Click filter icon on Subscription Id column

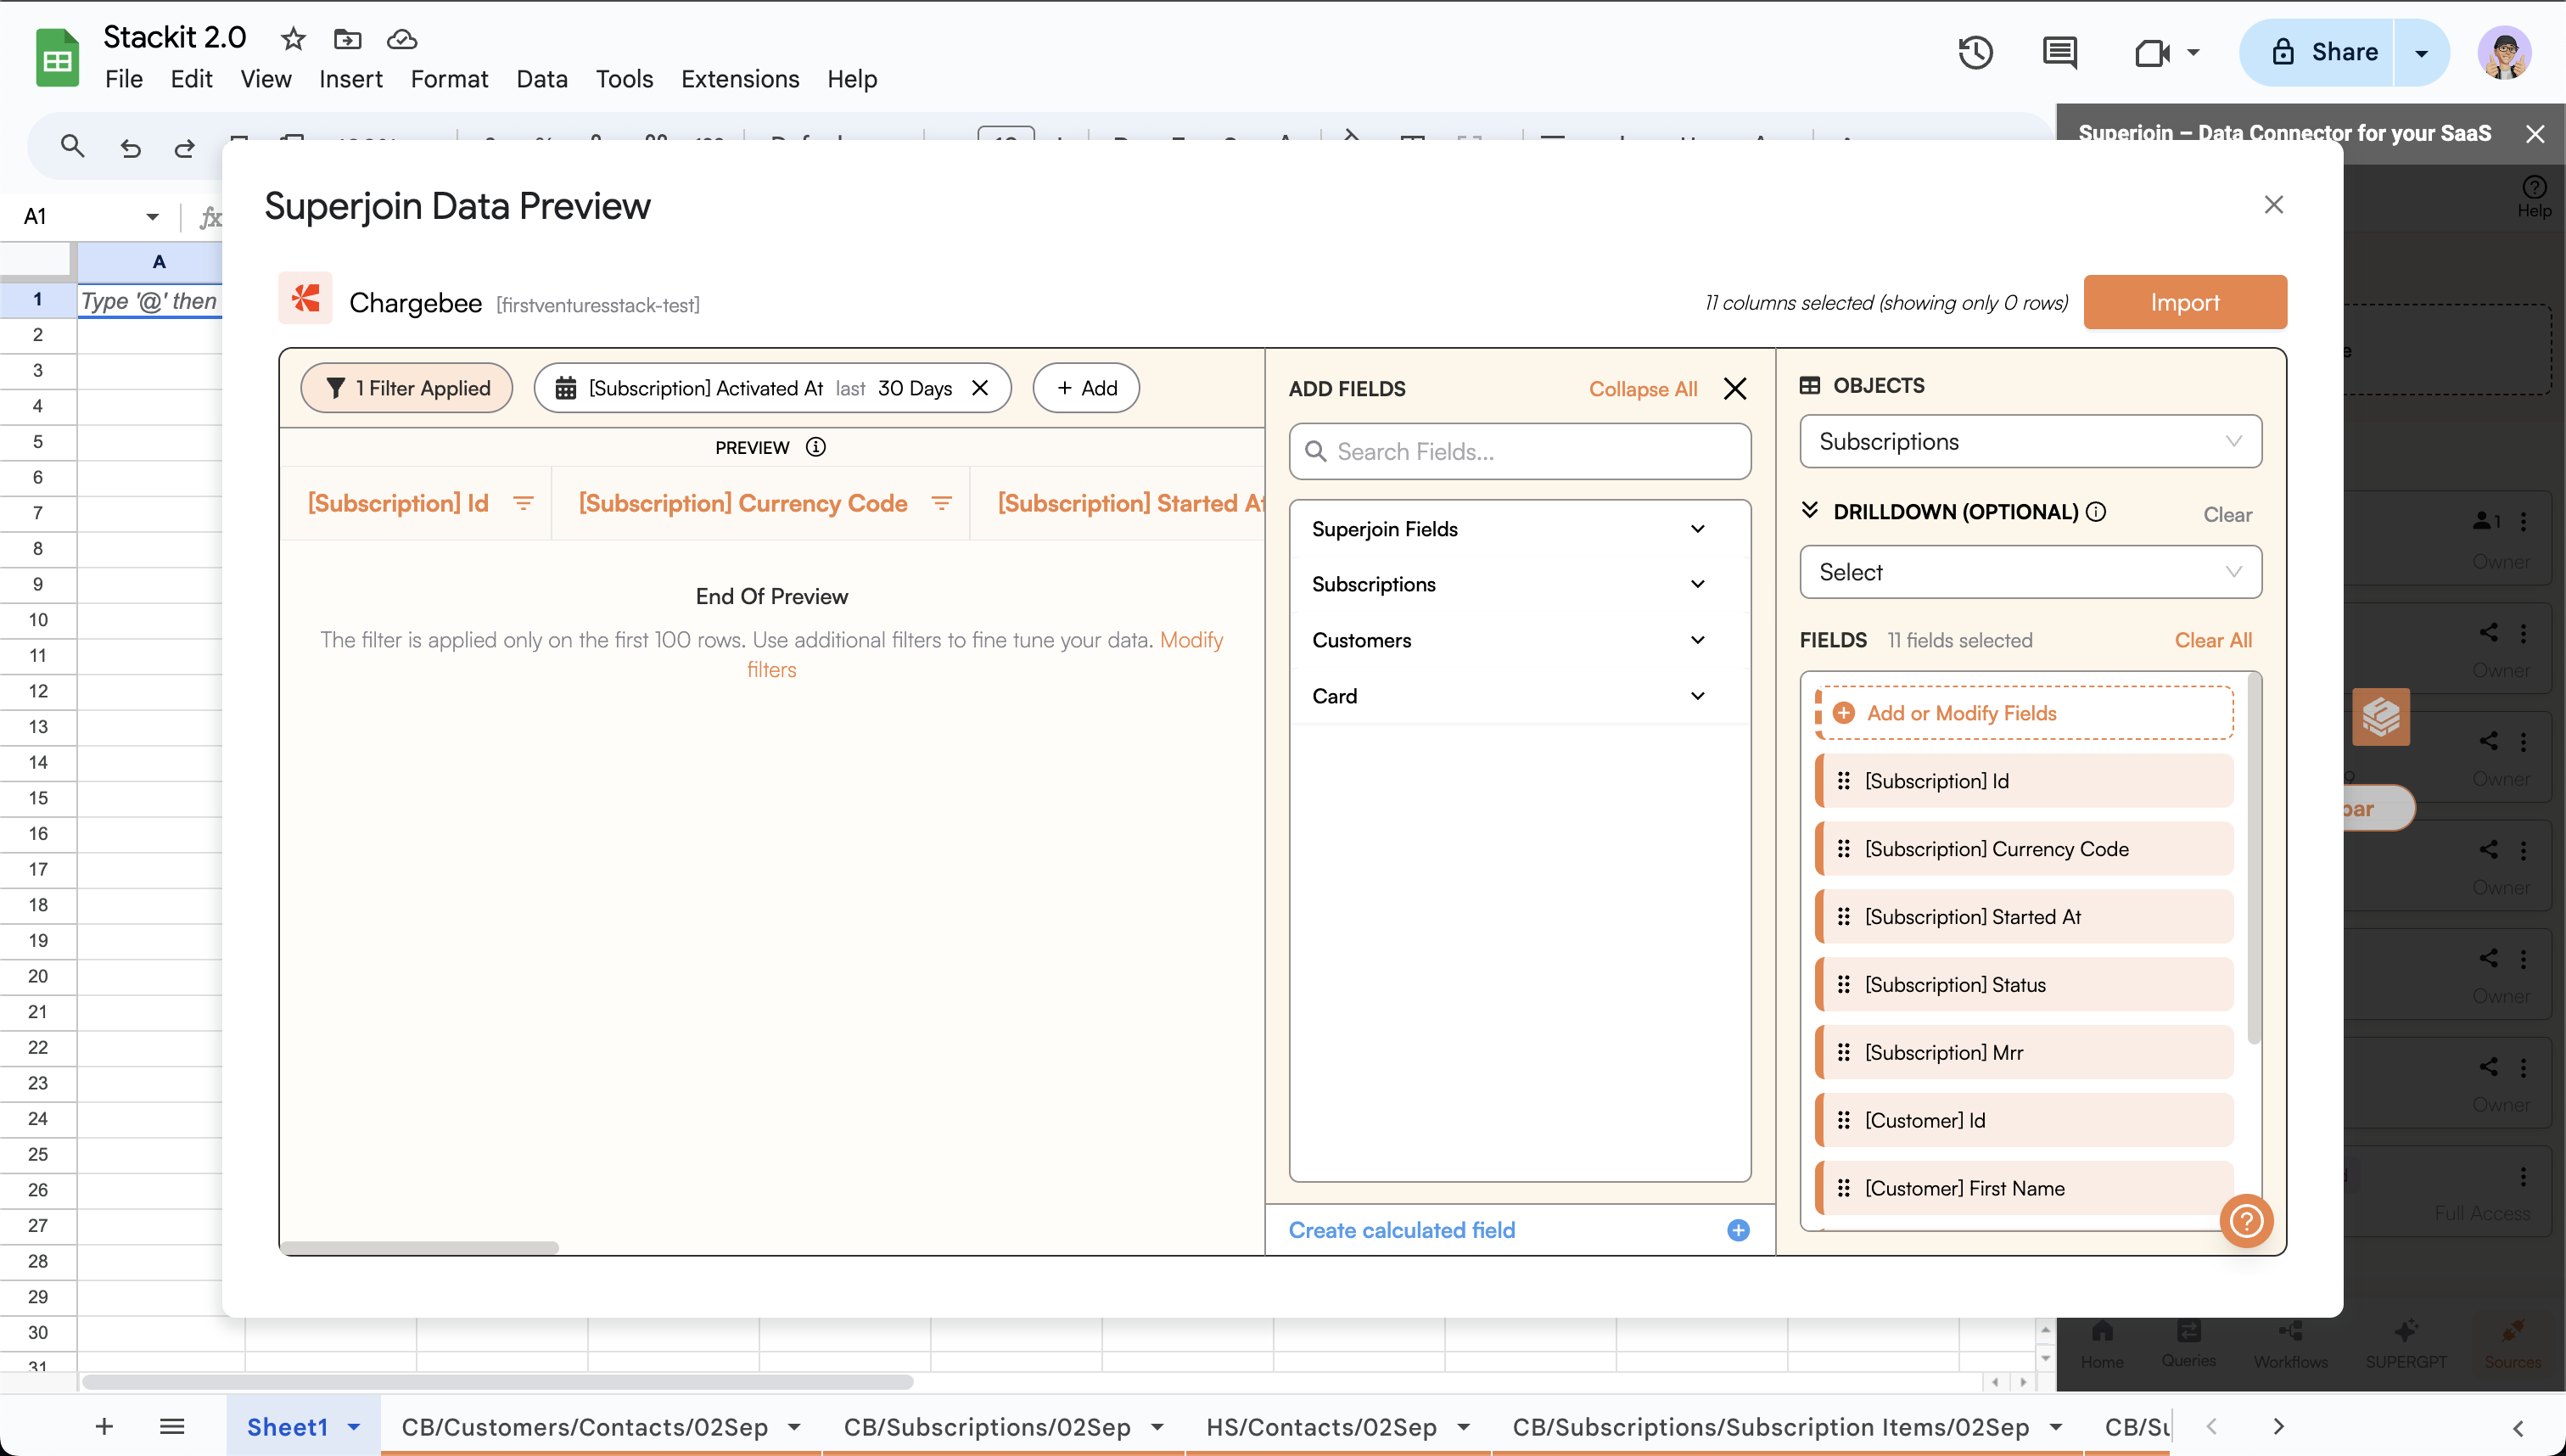pyautogui.click(x=523, y=503)
